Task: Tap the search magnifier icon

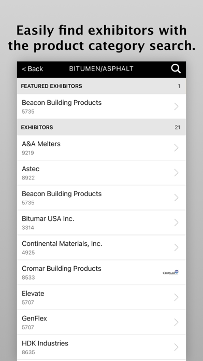Action: pos(176,69)
